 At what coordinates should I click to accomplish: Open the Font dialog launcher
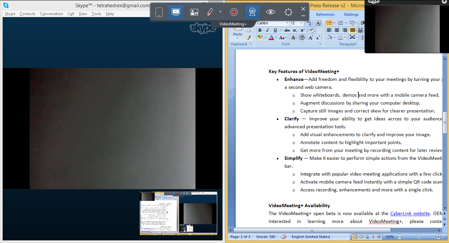click(x=320, y=44)
